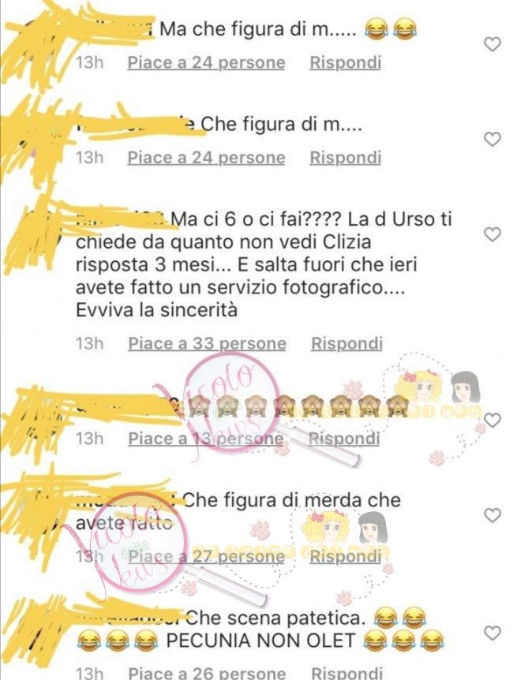Open 'Piace a 26 persone' likes list
This screenshot has height=680, width=532.
click(207, 672)
